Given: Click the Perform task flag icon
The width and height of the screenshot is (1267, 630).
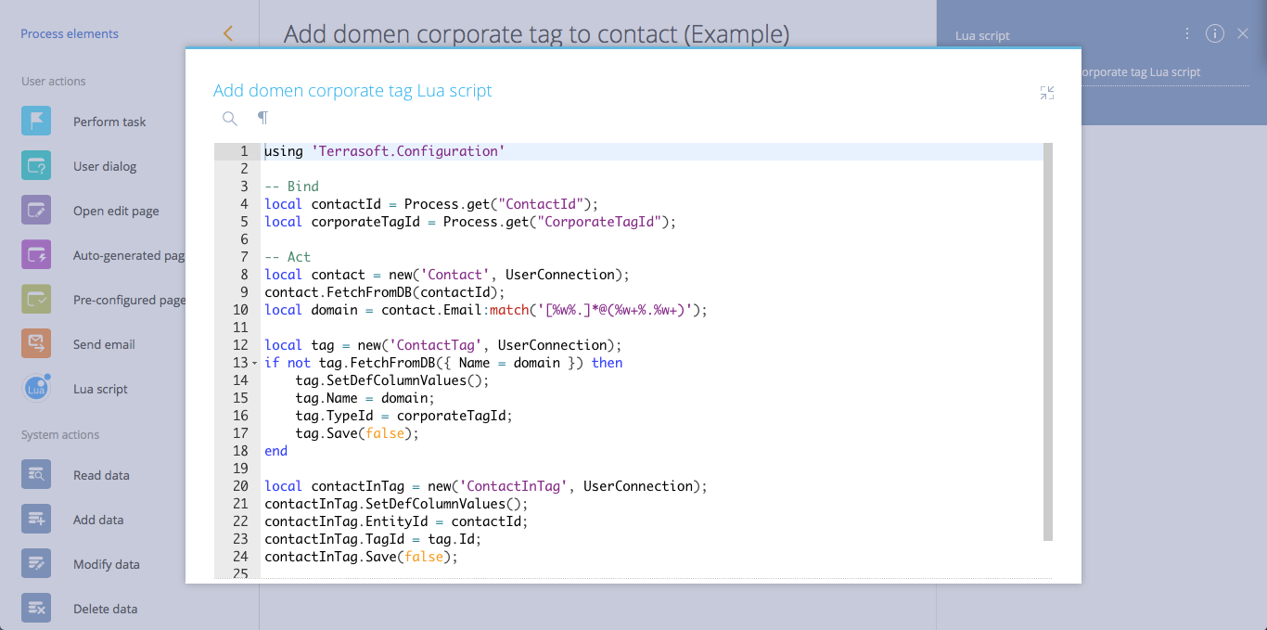Looking at the screenshot, I should pyautogui.click(x=36, y=122).
